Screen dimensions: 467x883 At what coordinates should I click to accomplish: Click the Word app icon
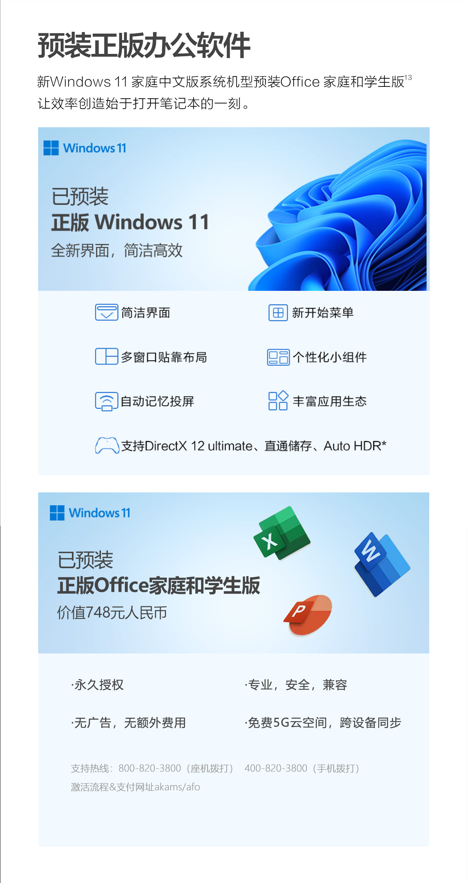382,565
